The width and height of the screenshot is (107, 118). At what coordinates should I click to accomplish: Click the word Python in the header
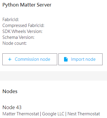tap(11, 5)
